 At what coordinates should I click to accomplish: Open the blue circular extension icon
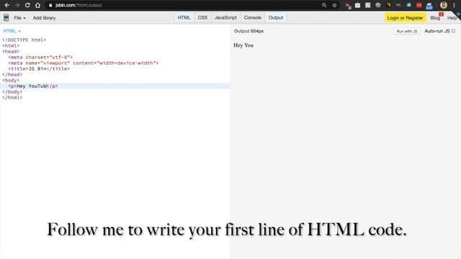408,5
